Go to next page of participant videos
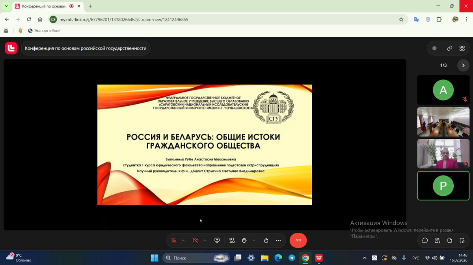Screen dimensions: 473x265 point(463,65)
